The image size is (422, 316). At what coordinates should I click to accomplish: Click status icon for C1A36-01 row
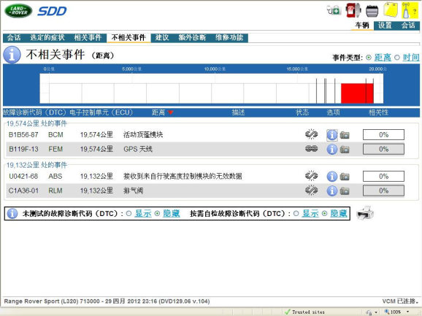[x=311, y=190]
